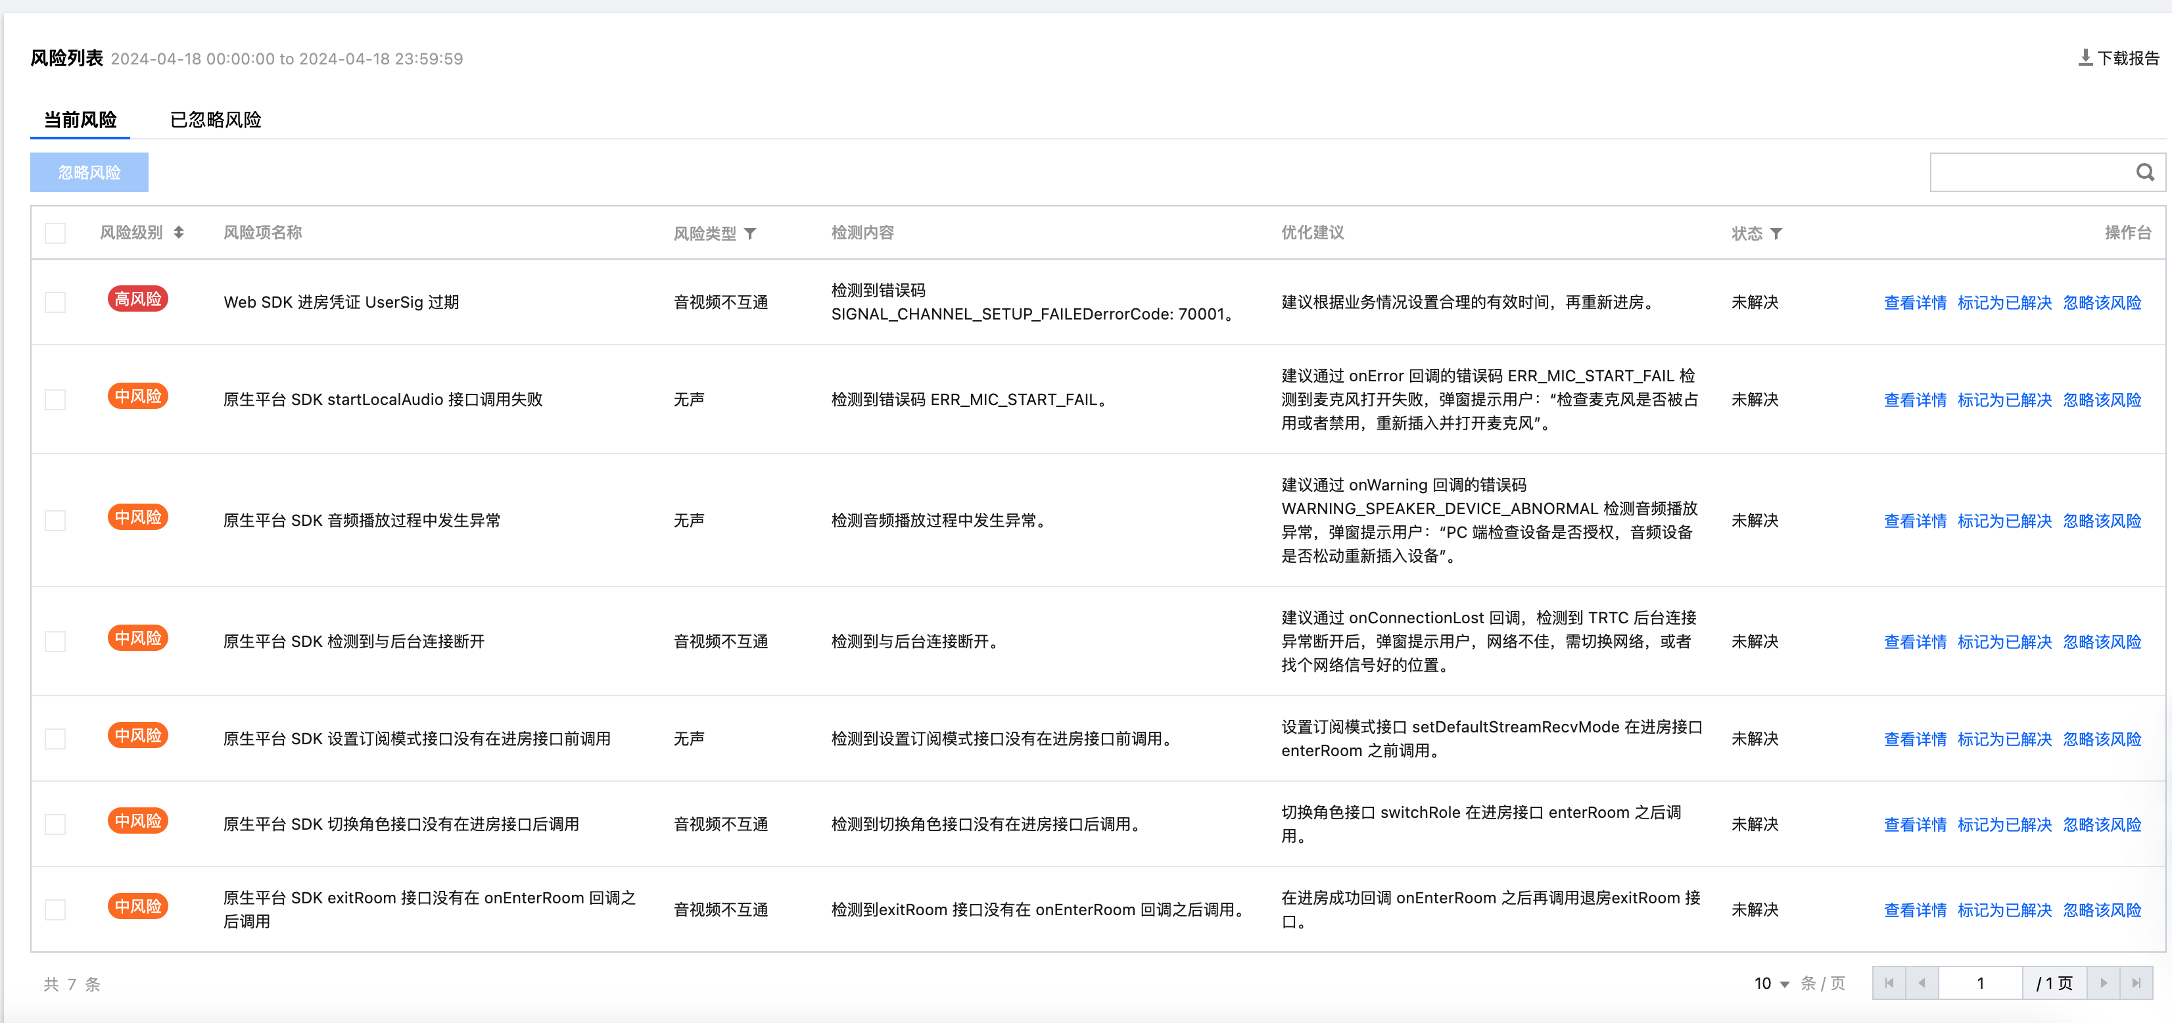2172x1023 pixels.
Task: Click the search magnifier icon
Action: (2144, 173)
